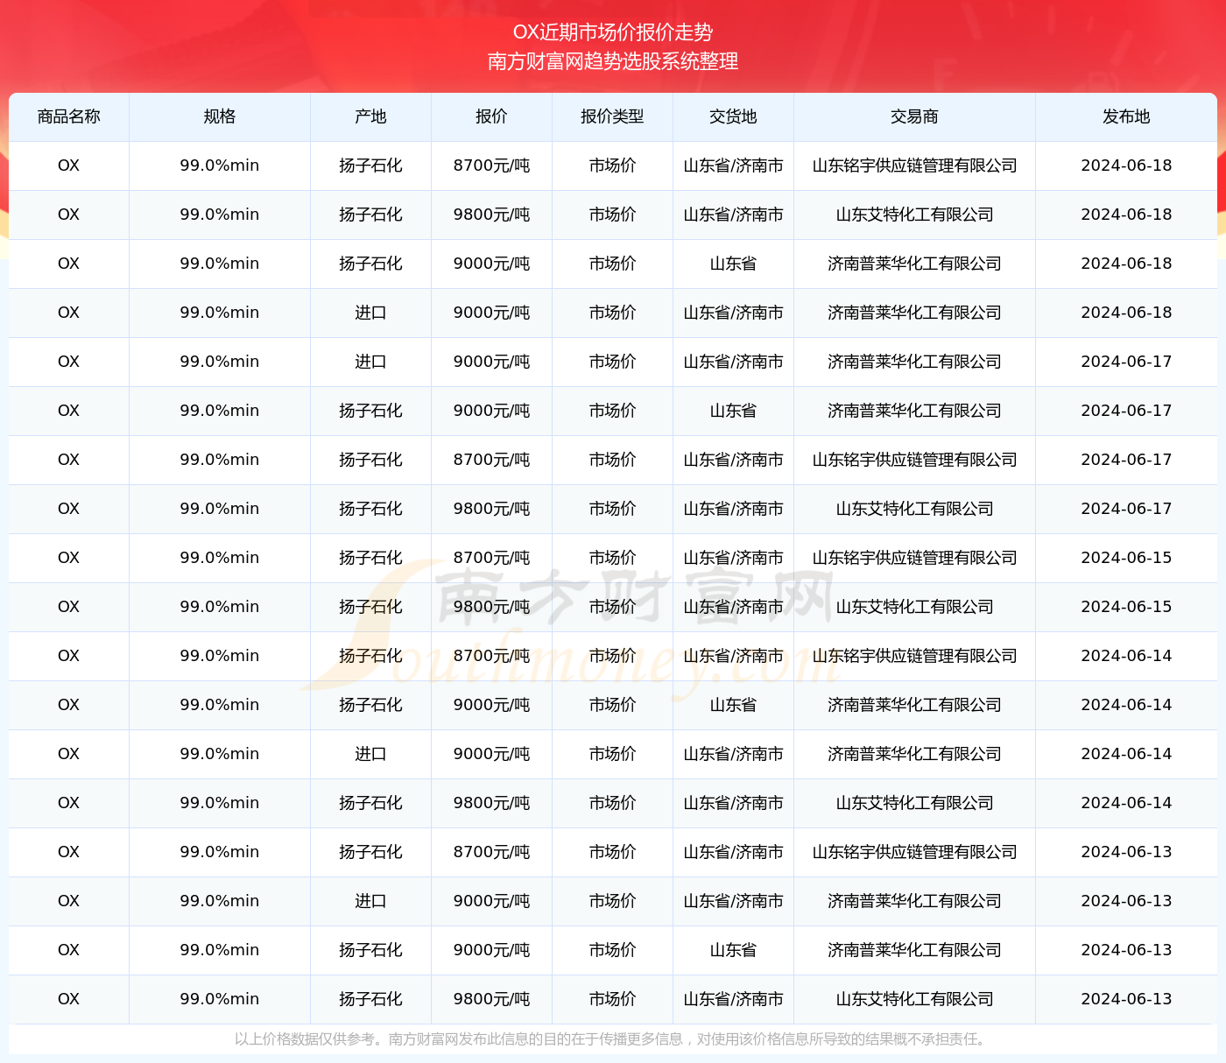The image size is (1226, 1063).
Task: Select the 规格 column header
Action: pos(220,116)
